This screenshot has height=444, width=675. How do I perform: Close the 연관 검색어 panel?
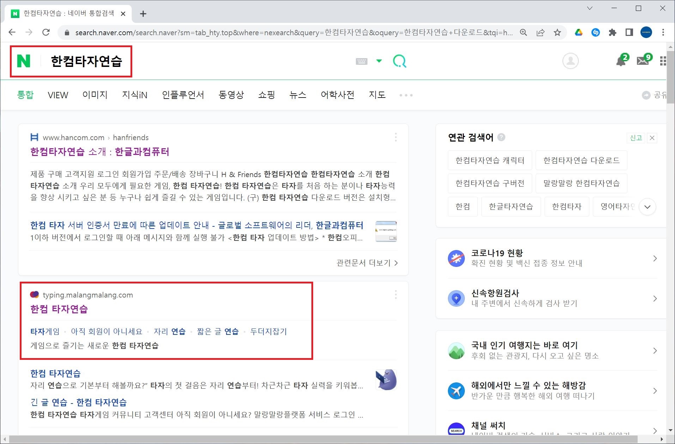652,138
